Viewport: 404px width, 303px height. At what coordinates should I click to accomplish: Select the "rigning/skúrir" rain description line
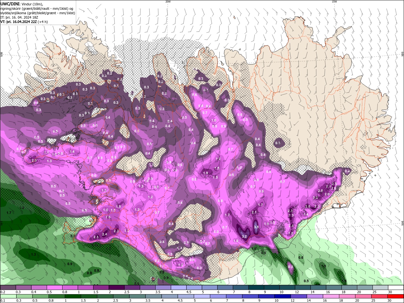(x=37, y=8)
